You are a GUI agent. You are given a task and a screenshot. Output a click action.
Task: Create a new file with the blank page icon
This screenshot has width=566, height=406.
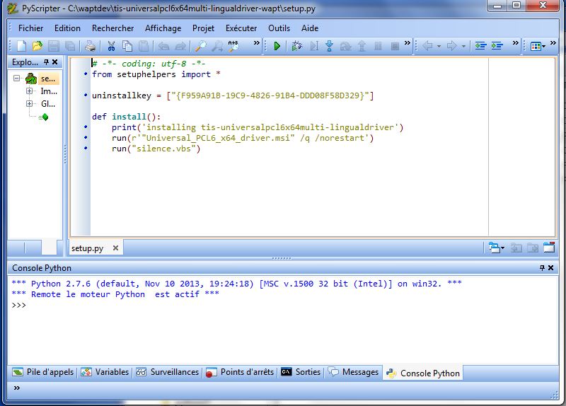[x=22, y=46]
